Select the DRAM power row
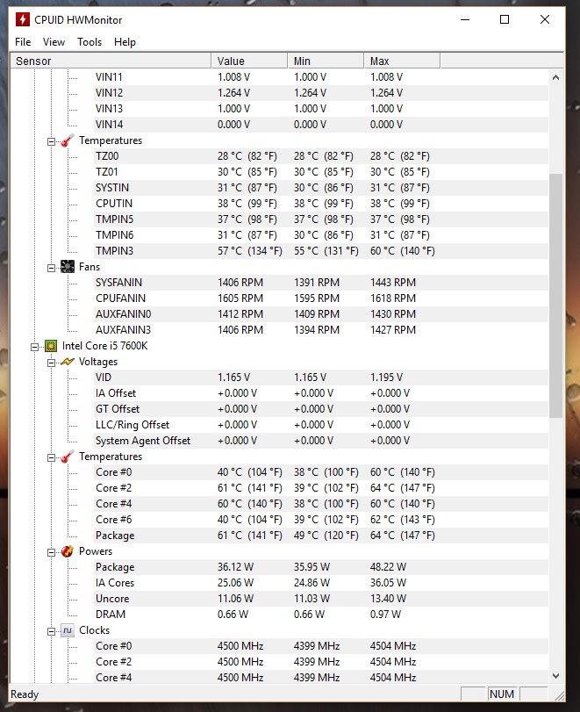The image size is (580, 712). pos(320,615)
